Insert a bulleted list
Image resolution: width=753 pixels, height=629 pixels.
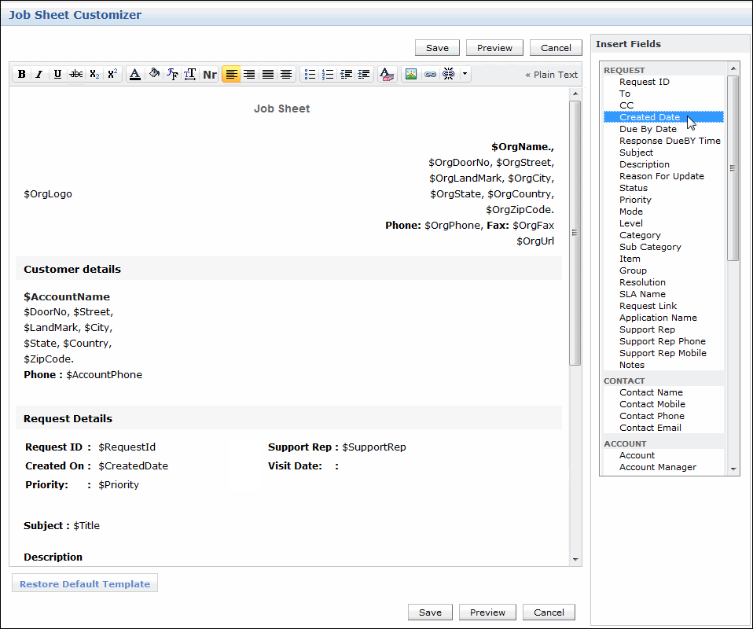click(310, 74)
